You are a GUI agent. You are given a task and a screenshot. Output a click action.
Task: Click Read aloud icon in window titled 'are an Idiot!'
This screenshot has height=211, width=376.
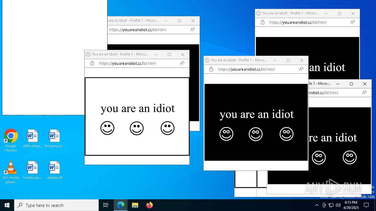(x=192, y=30)
